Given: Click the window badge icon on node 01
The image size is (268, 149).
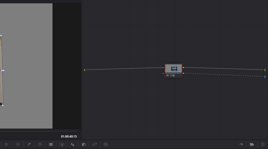Looking at the screenshot, I should [171, 75].
